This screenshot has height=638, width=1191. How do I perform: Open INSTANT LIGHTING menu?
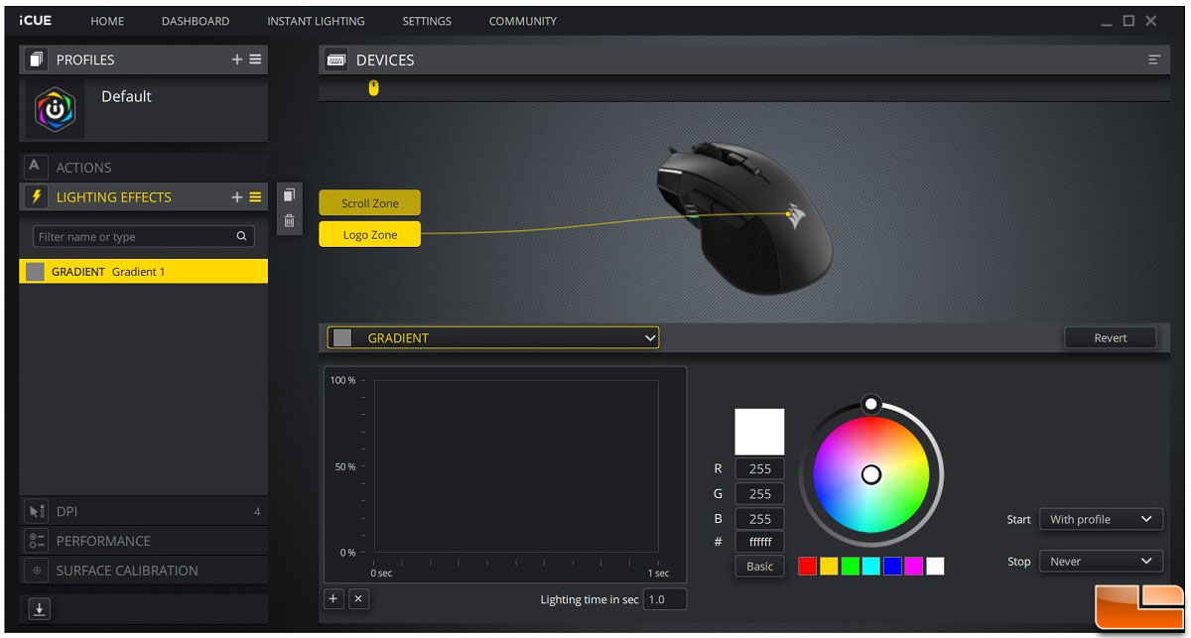coord(316,21)
